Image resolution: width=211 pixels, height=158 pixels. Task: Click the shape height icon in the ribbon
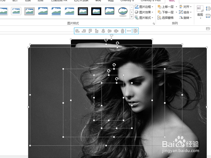(208, 9)
